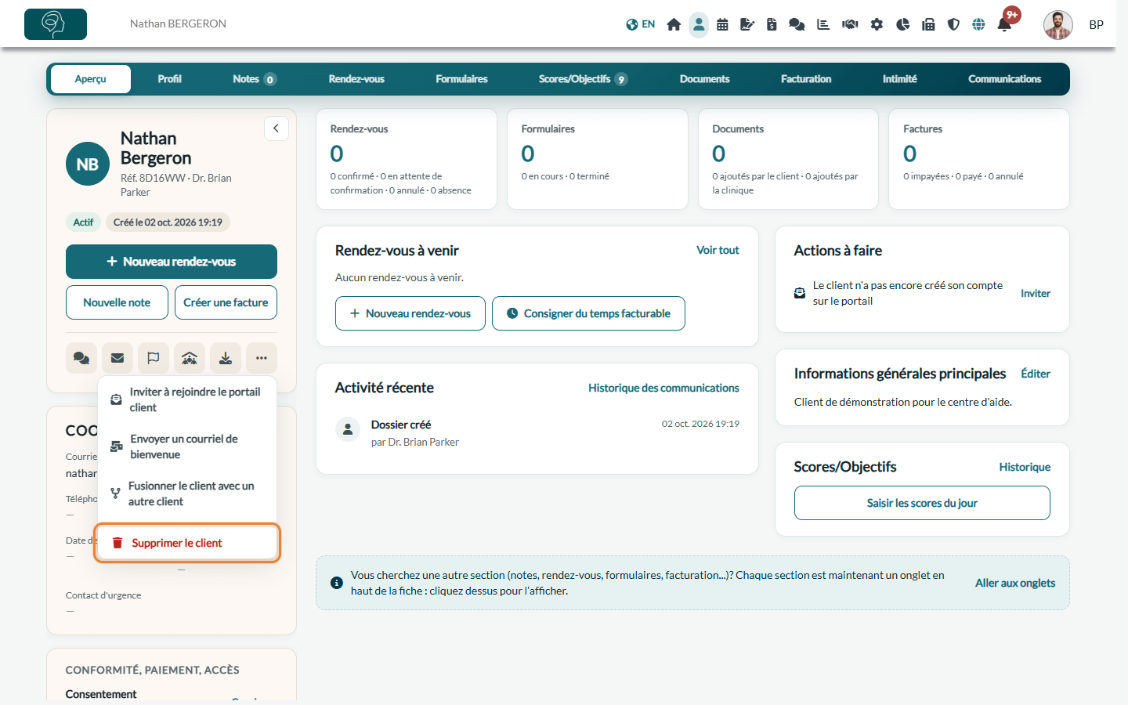This screenshot has width=1128, height=705.
Task: Click Aller aux onglets link
Action: tap(1015, 583)
